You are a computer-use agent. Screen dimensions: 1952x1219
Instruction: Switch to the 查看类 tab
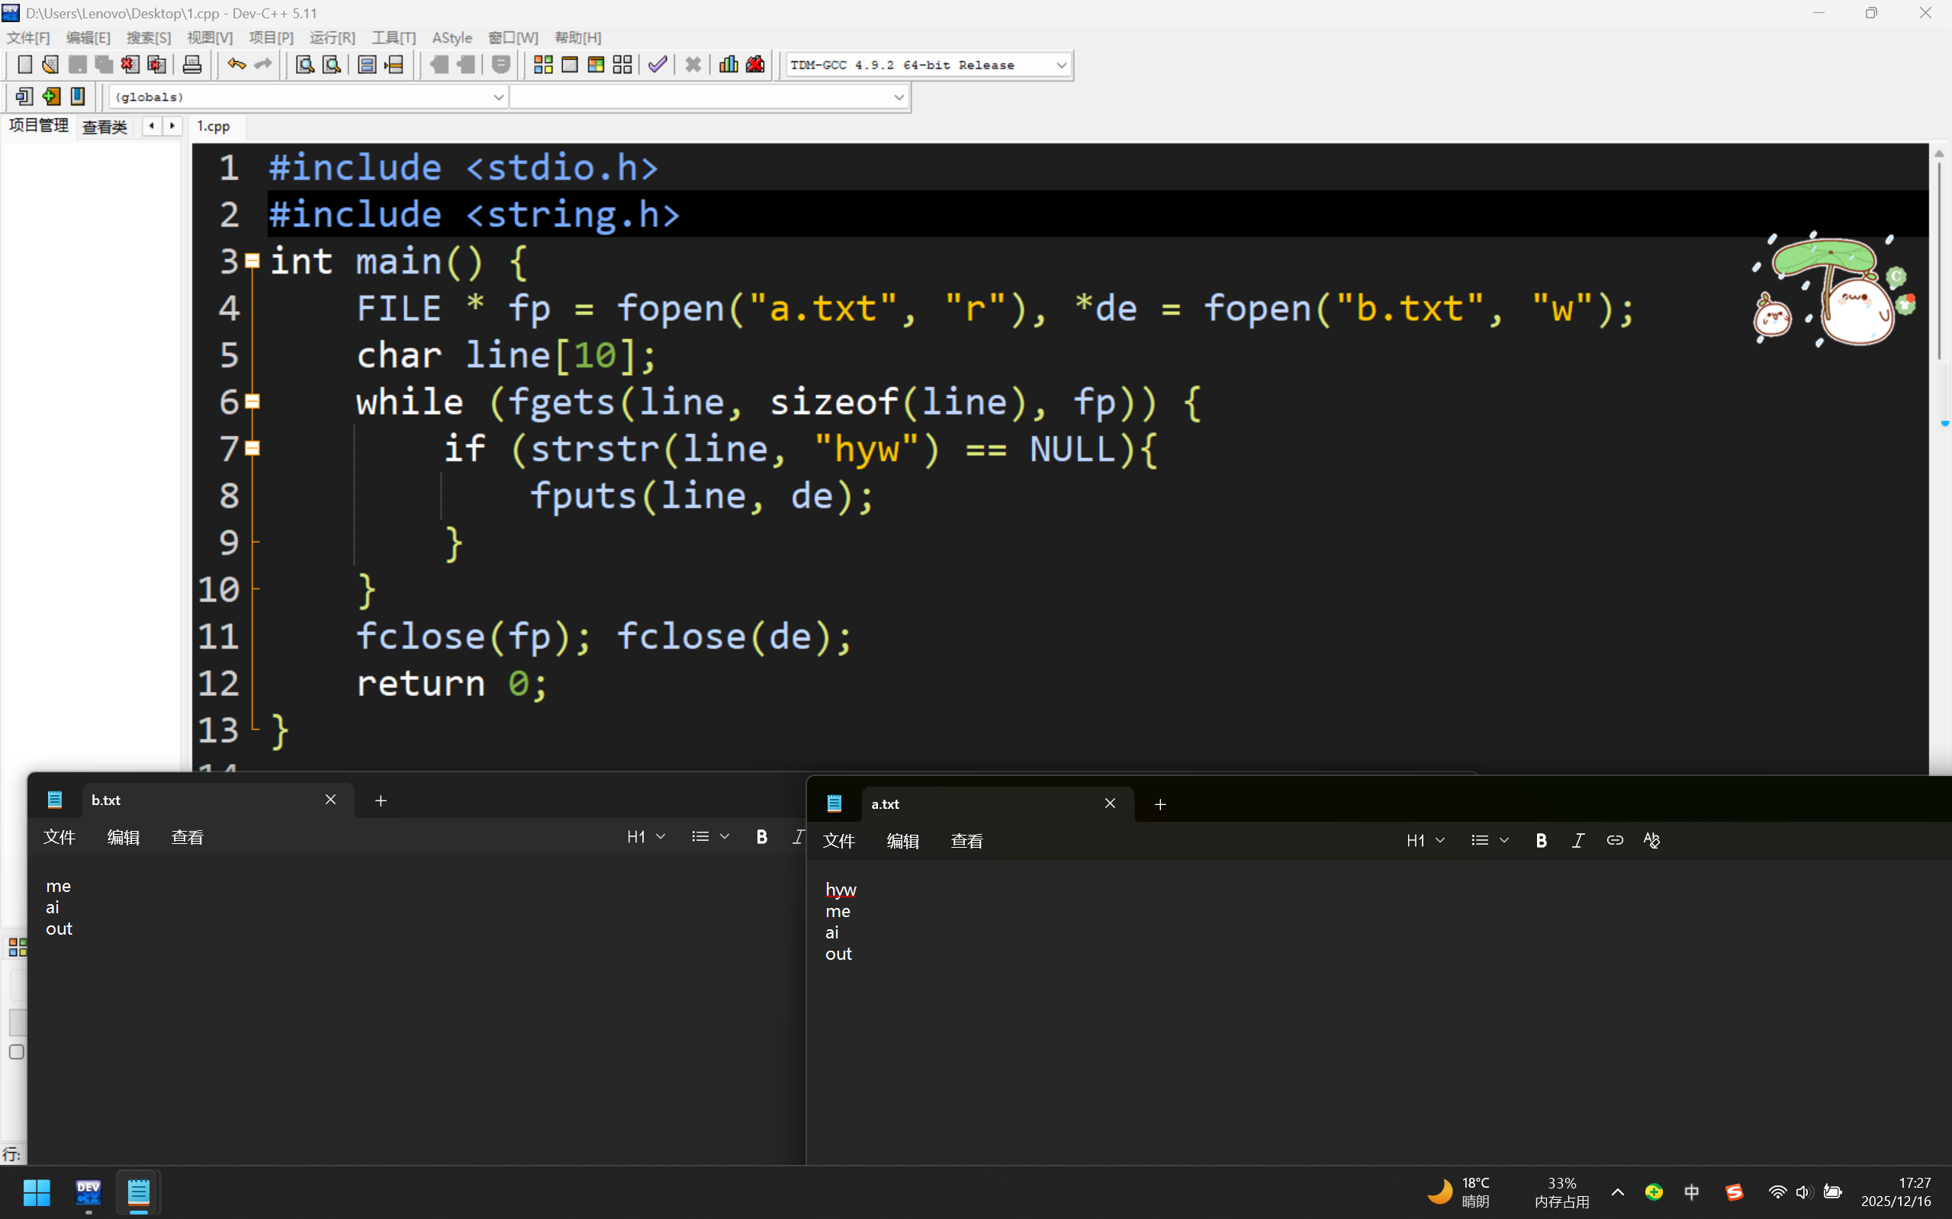tap(105, 127)
